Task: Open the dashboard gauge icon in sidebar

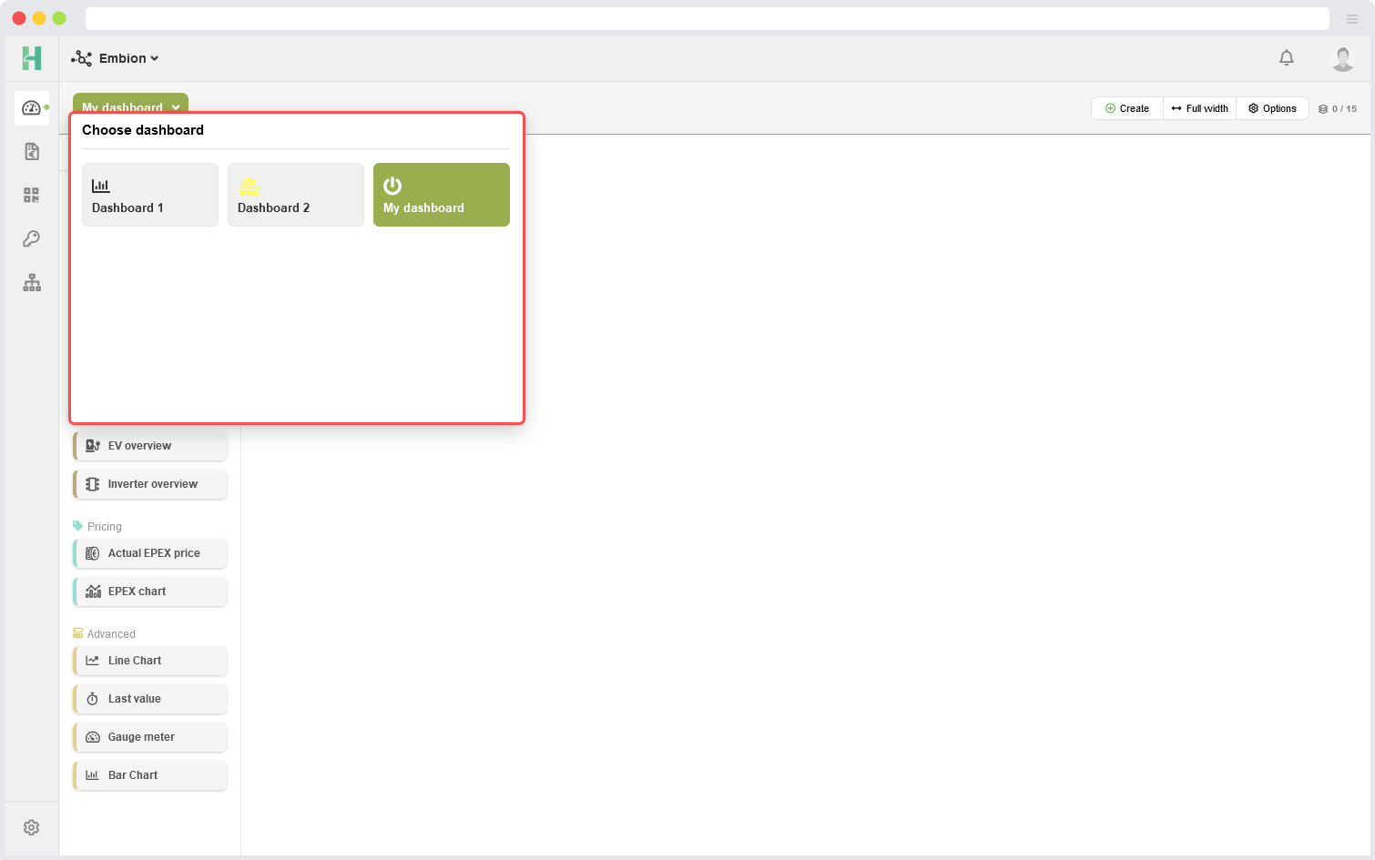Action: 32,108
